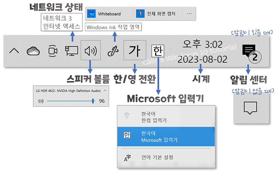Click the date 2023-08-02 in the clock

point(203,59)
